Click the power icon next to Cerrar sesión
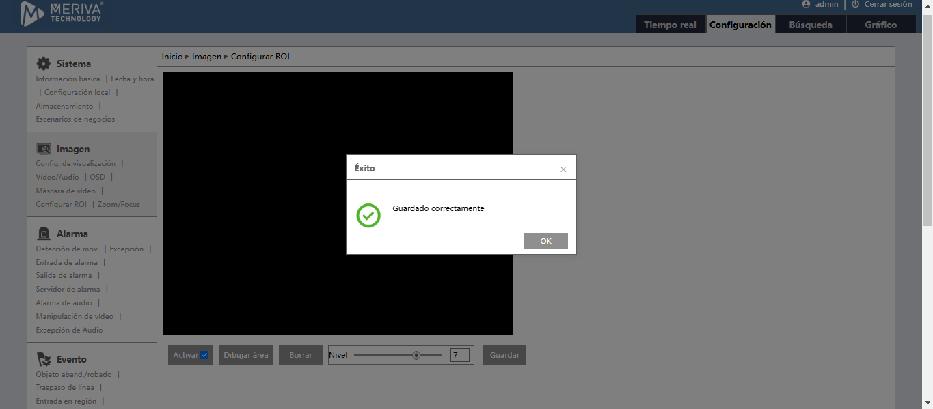Image resolution: width=933 pixels, height=409 pixels. coord(854,4)
